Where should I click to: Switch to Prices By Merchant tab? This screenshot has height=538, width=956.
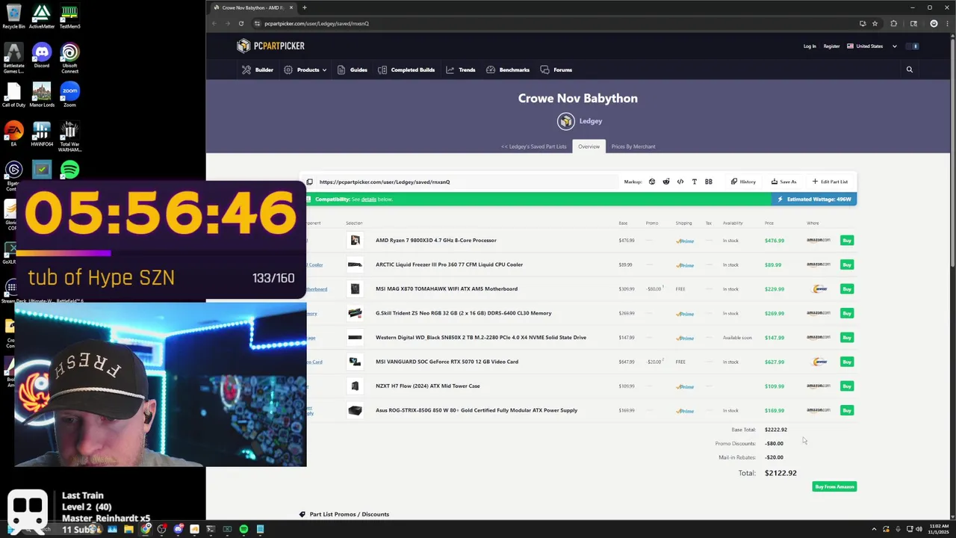coord(633,146)
